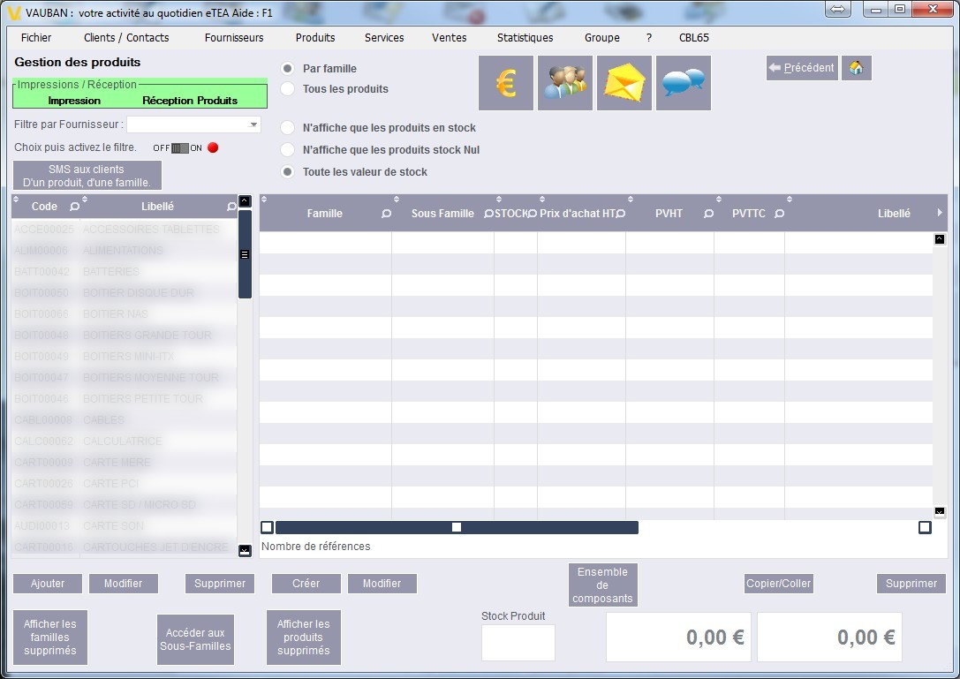Select 'N'affiche que les produits en stock'

pyautogui.click(x=288, y=128)
